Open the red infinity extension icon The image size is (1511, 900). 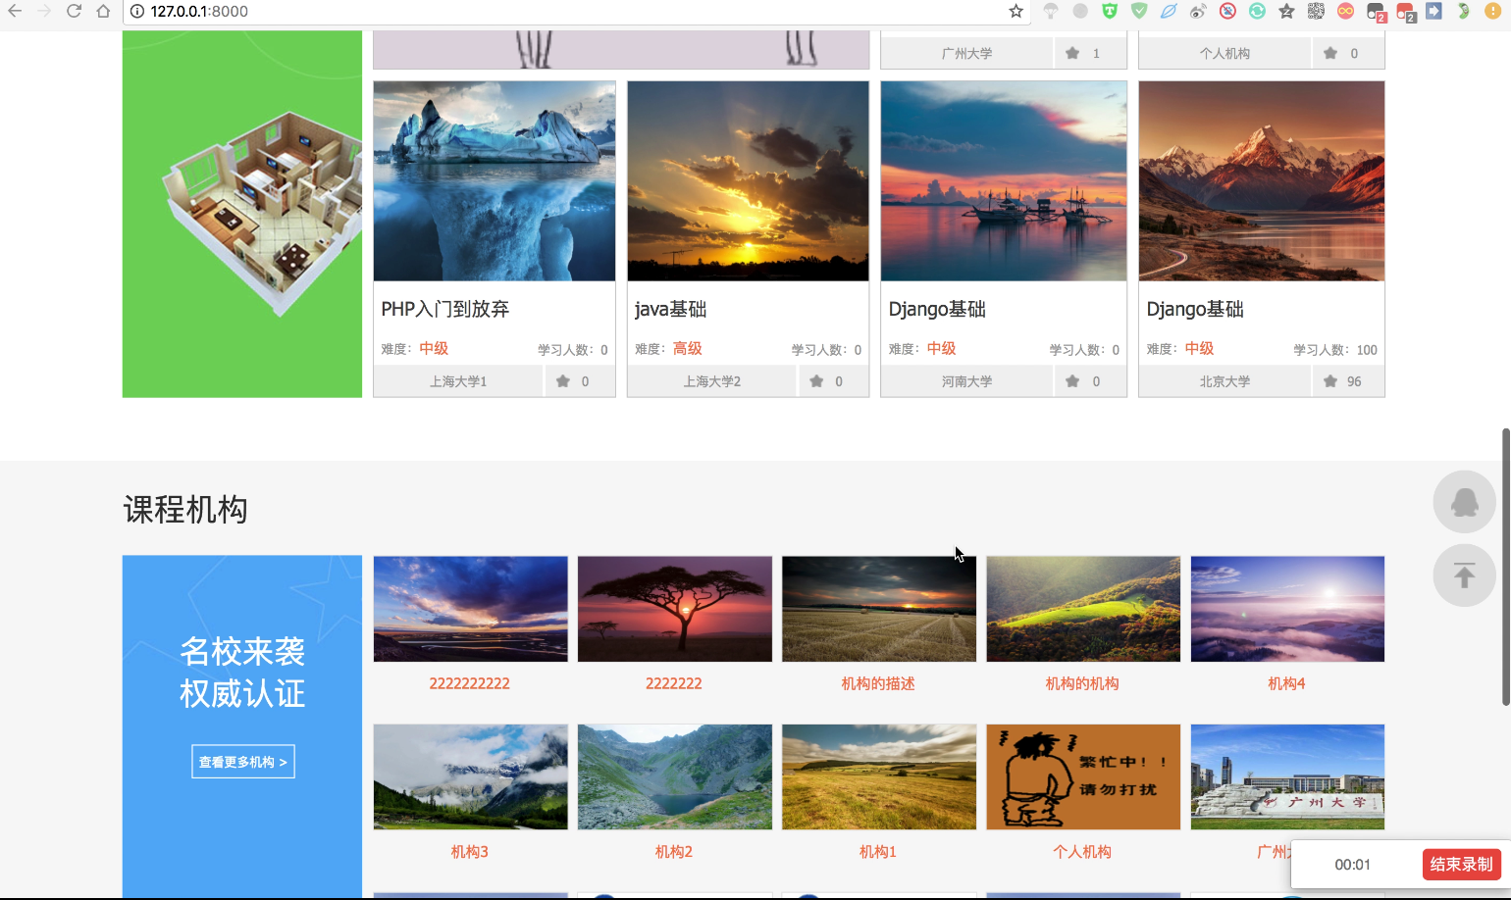click(x=1345, y=11)
